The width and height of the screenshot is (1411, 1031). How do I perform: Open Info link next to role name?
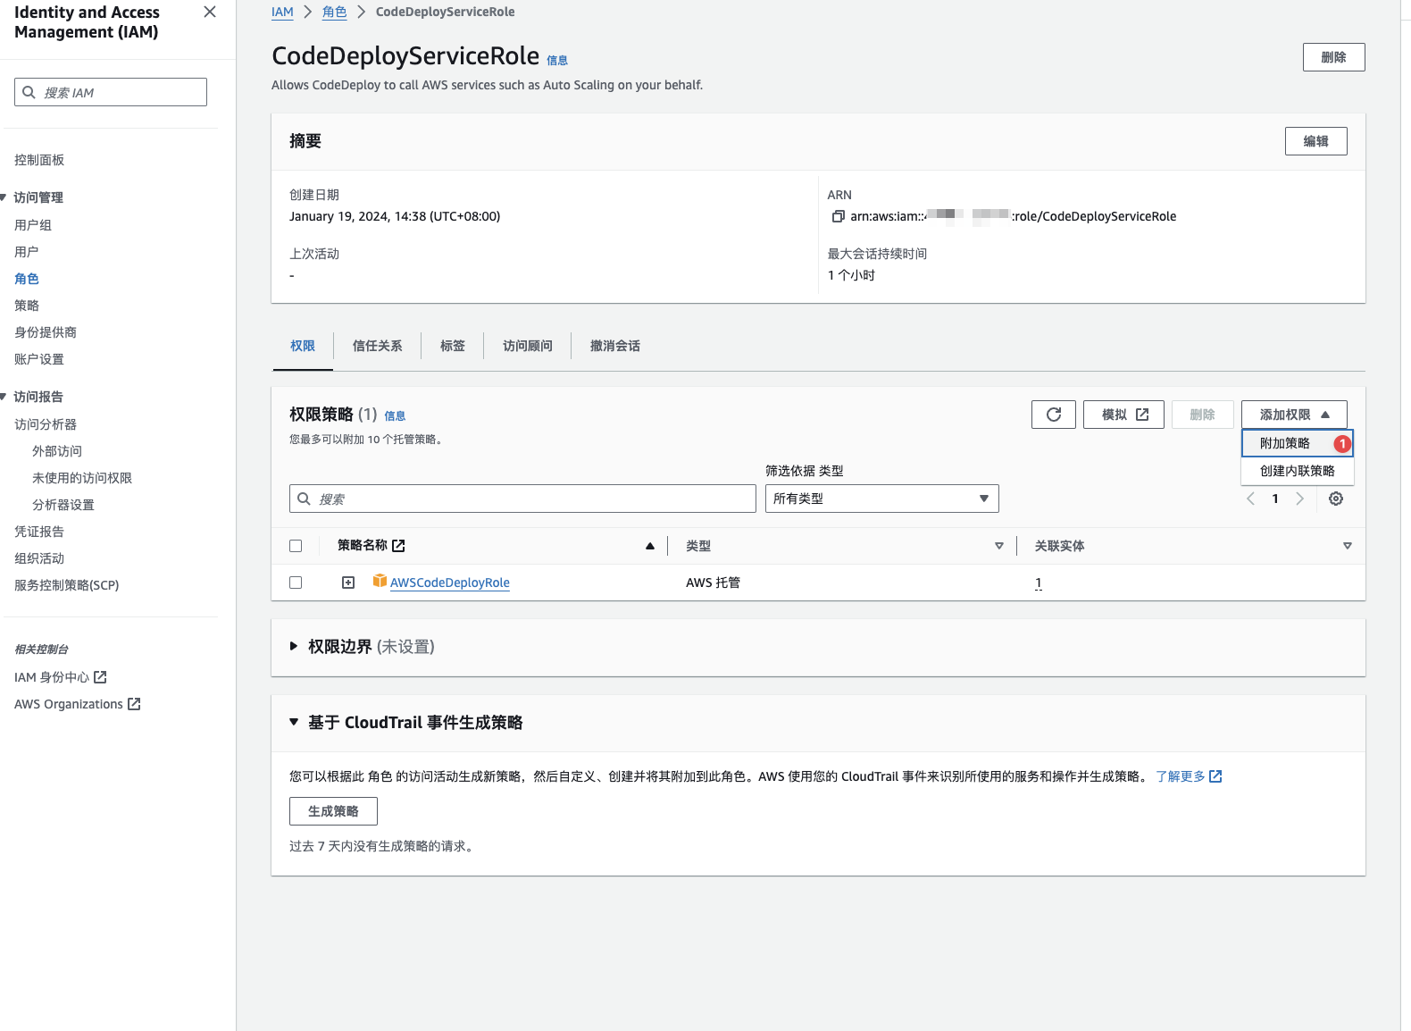557,61
